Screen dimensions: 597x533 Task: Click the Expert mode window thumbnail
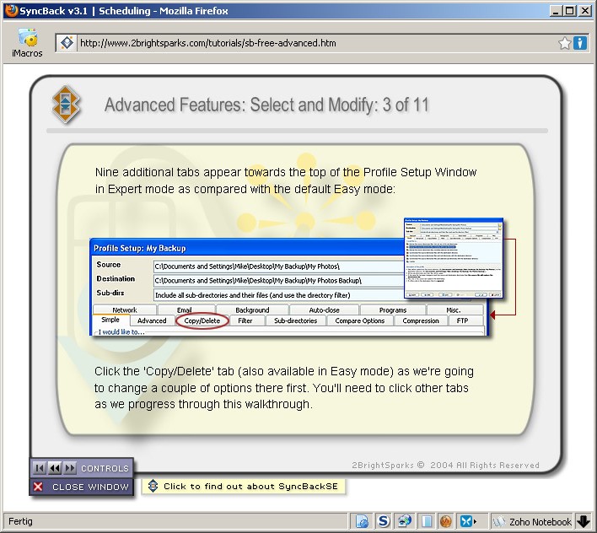pos(454,259)
